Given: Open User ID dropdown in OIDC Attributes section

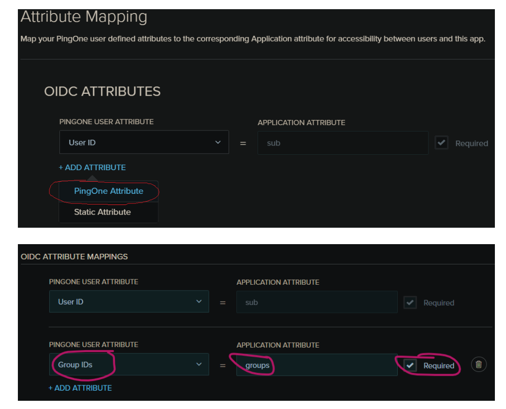Looking at the screenshot, I should pos(144,142).
